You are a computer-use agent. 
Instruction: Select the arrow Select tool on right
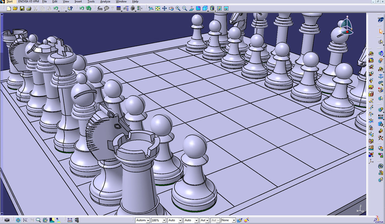[381, 31]
